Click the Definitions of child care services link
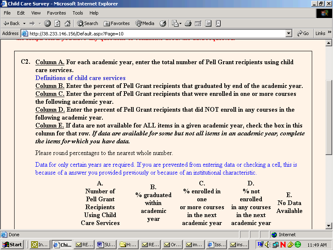Screen dimensions: 333x250 click(80, 78)
